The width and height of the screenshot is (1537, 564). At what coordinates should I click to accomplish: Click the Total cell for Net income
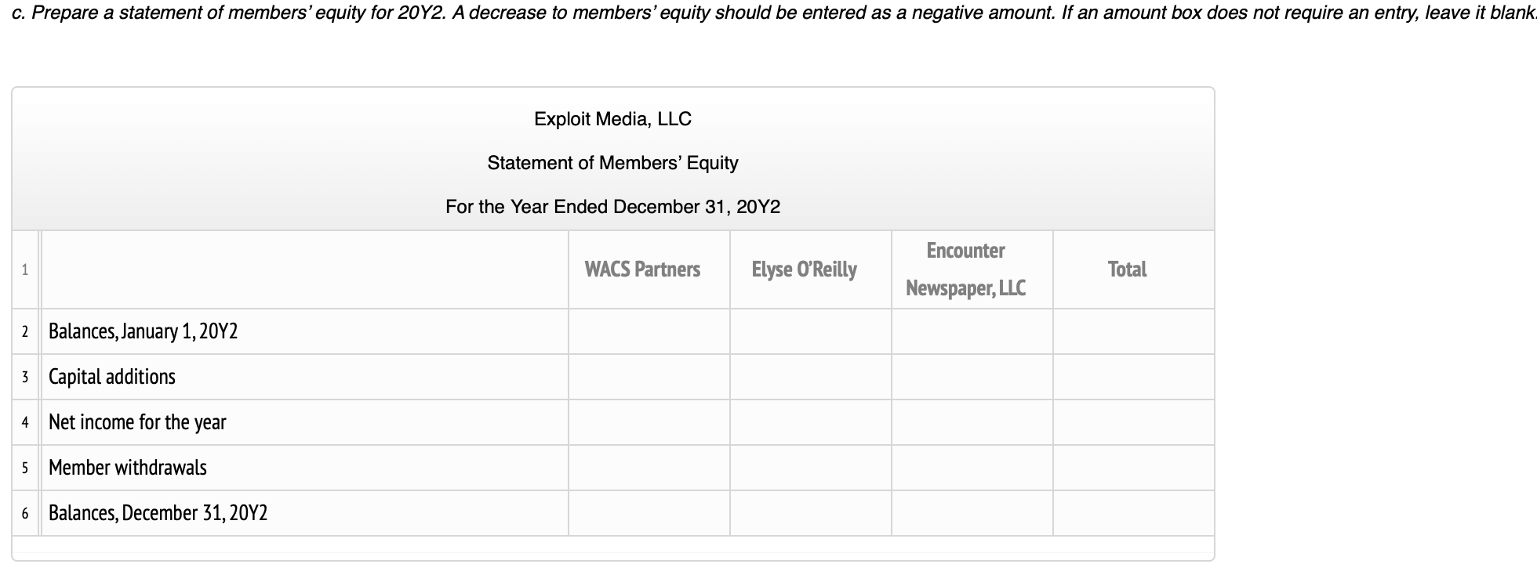(1133, 422)
